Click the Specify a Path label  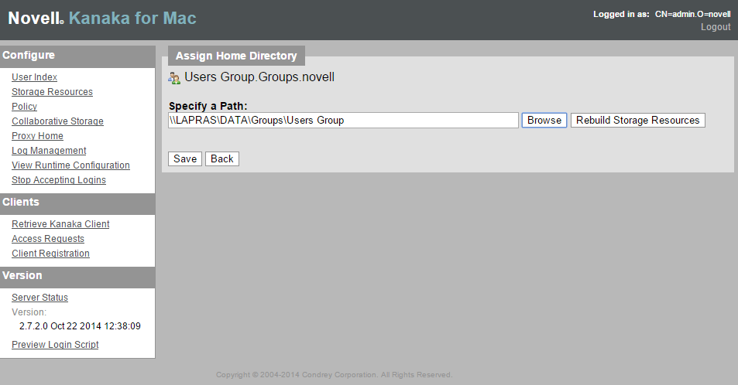(x=208, y=106)
